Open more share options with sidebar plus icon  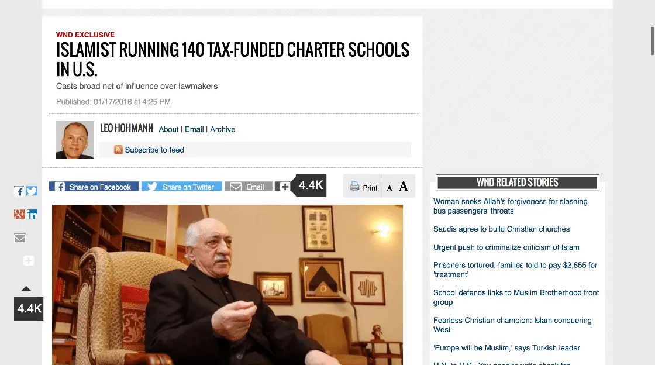pos(29,261)
